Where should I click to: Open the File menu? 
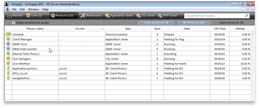tap(14, 9)
